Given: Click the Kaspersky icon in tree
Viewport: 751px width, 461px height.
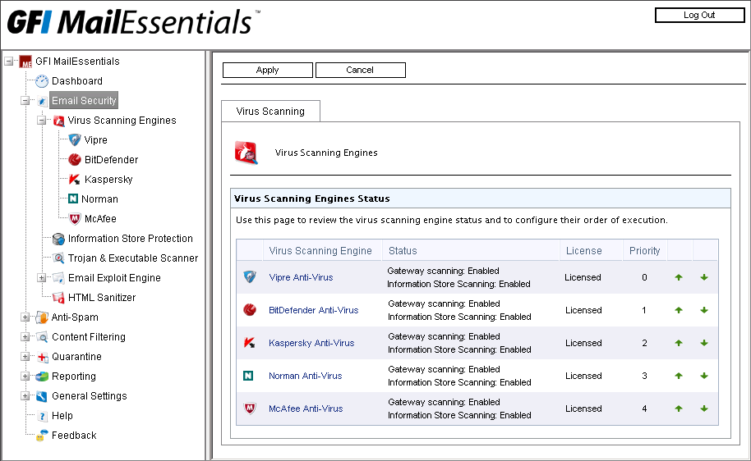Looking at the screenshot, I should tap(74, 180).
